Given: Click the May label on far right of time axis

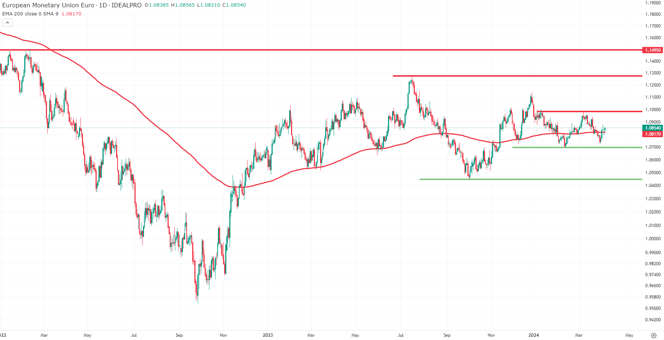Looking at the screenshot, I should pos(629,335).
